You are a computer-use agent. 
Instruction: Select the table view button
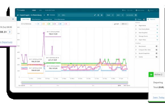[x=124, y=24]
